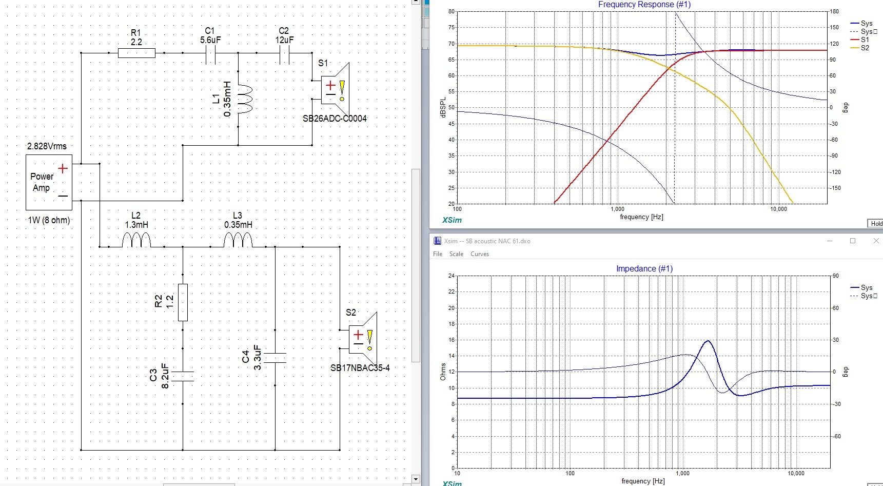Click the Impedance (#1) graph title

tap(644, 268)
